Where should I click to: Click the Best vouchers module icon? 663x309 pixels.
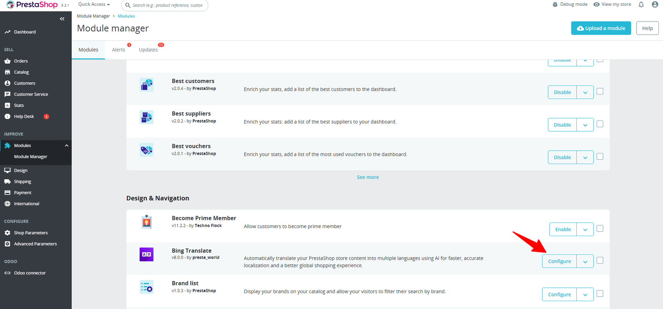coord(146,150)
